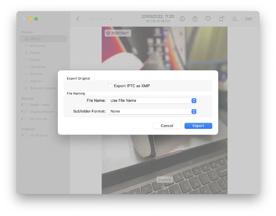Expand the My Projects chevron
Image resolution: width=276 pixels, height=216 pixels.
pyautogui.click(x=22, y=135)
